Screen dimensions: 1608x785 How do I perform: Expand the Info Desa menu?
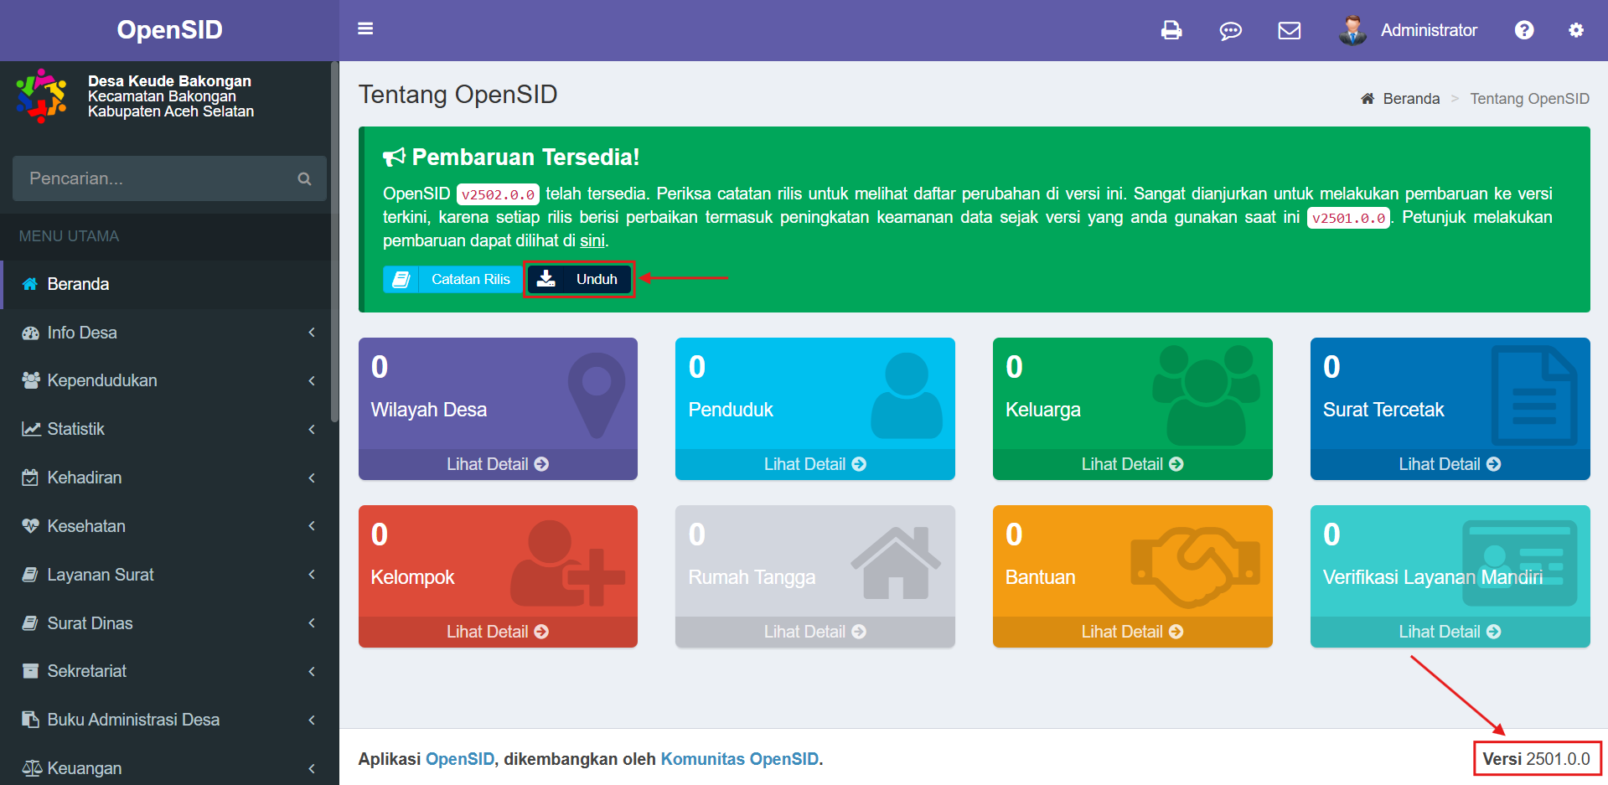tap(80, 333)
